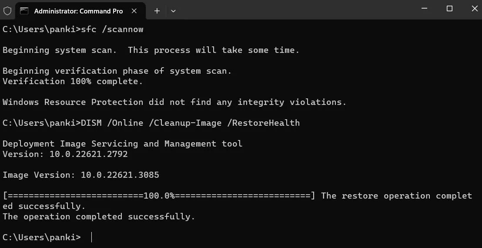Click the final operation completed successfully line
The height and width of the screenshot is (248, 482).
[99, 216]
